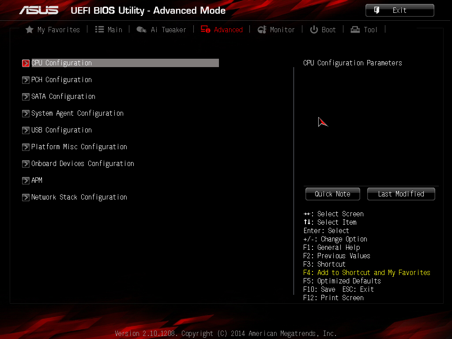Screen dimensions: 452x339
Task: Click the Quick Note button
Action: [333, 194]
